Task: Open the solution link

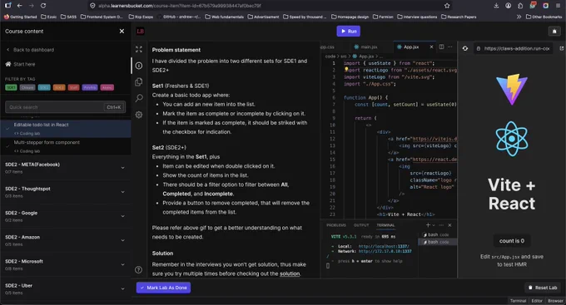Action: click(x=290, y=273)
